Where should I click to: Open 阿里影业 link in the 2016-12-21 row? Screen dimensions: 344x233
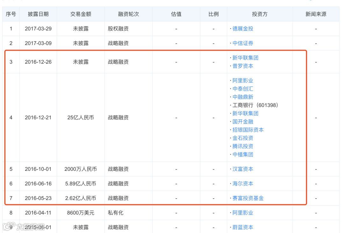point(243,81)
